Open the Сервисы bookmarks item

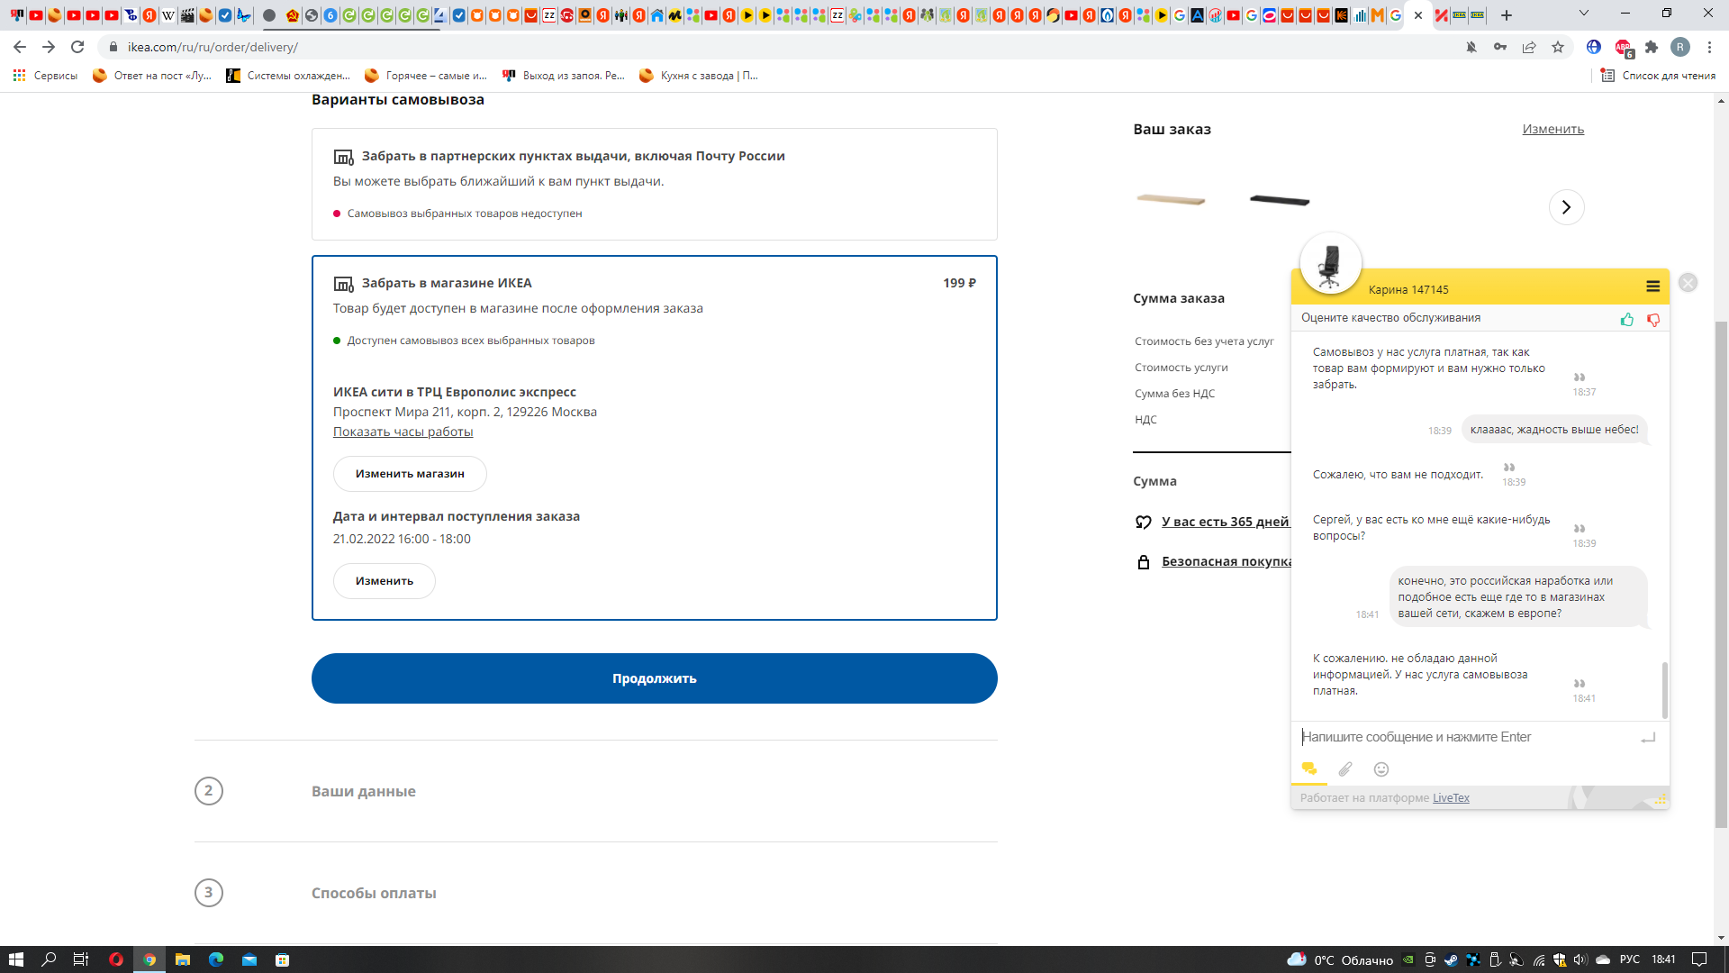[45, 76]
